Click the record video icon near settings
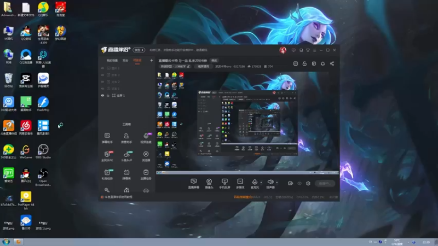Viewport: 438px width, 246px height. (x=291, y=183)
